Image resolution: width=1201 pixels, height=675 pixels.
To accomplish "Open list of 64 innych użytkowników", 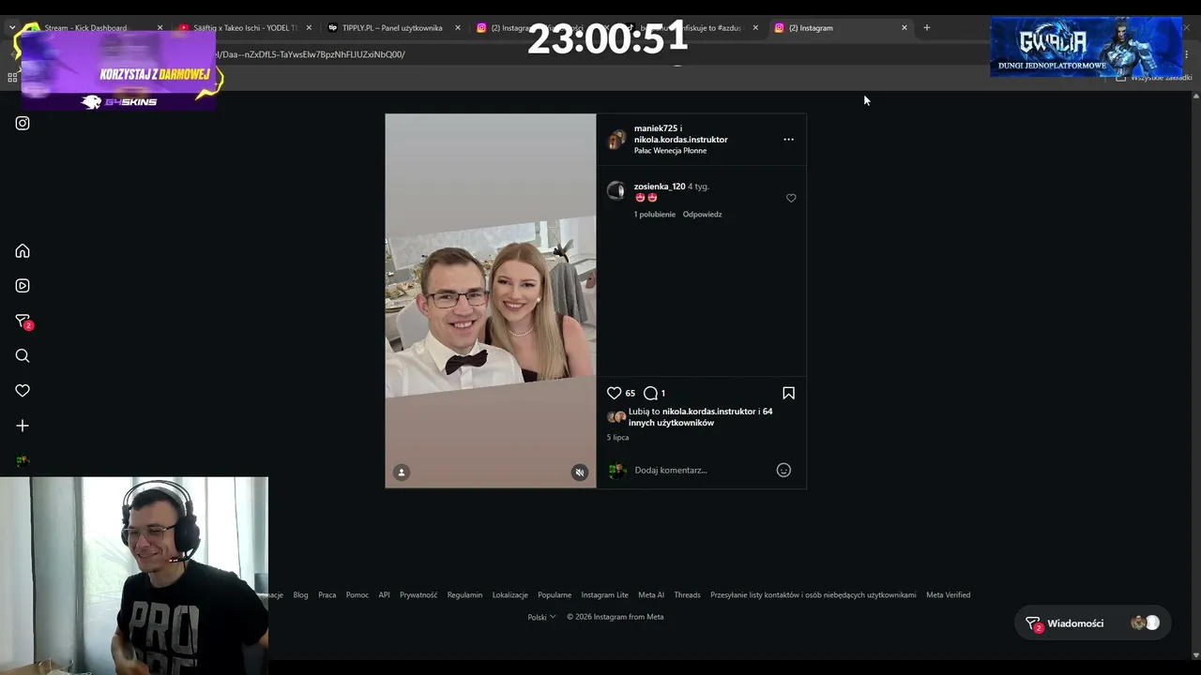I will point(700,417).
